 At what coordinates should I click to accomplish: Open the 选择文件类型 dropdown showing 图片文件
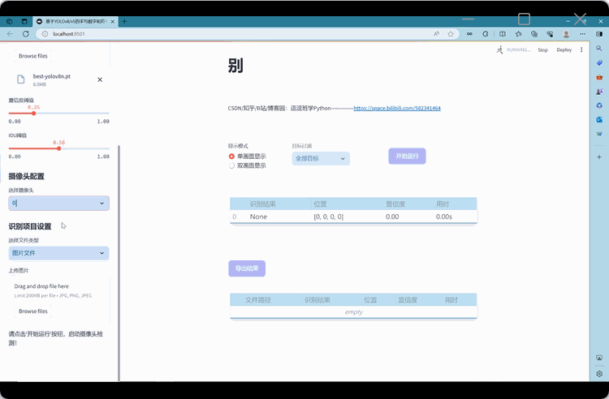59,253
